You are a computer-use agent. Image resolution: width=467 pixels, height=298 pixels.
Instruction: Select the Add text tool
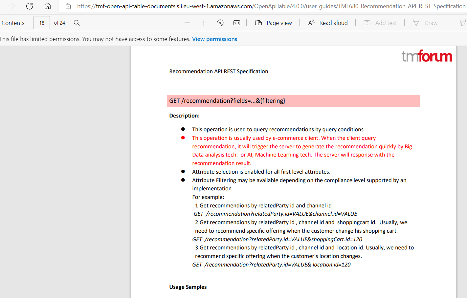point(381,23)
